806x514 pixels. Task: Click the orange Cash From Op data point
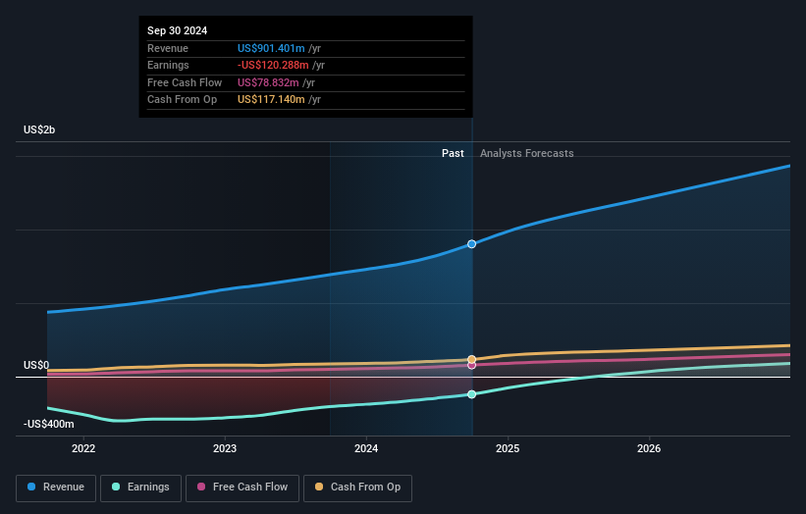coord(471,359)
